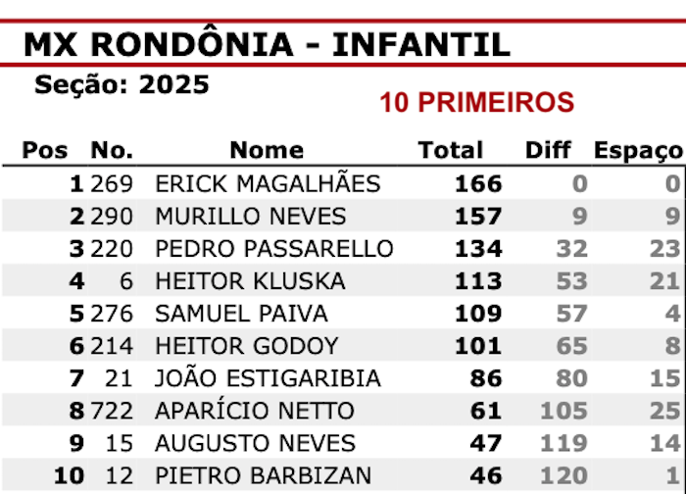Click total points 166 of the leader
This screenshot has height=494, width=686.
pyautogui.click(x=478, y=183)
